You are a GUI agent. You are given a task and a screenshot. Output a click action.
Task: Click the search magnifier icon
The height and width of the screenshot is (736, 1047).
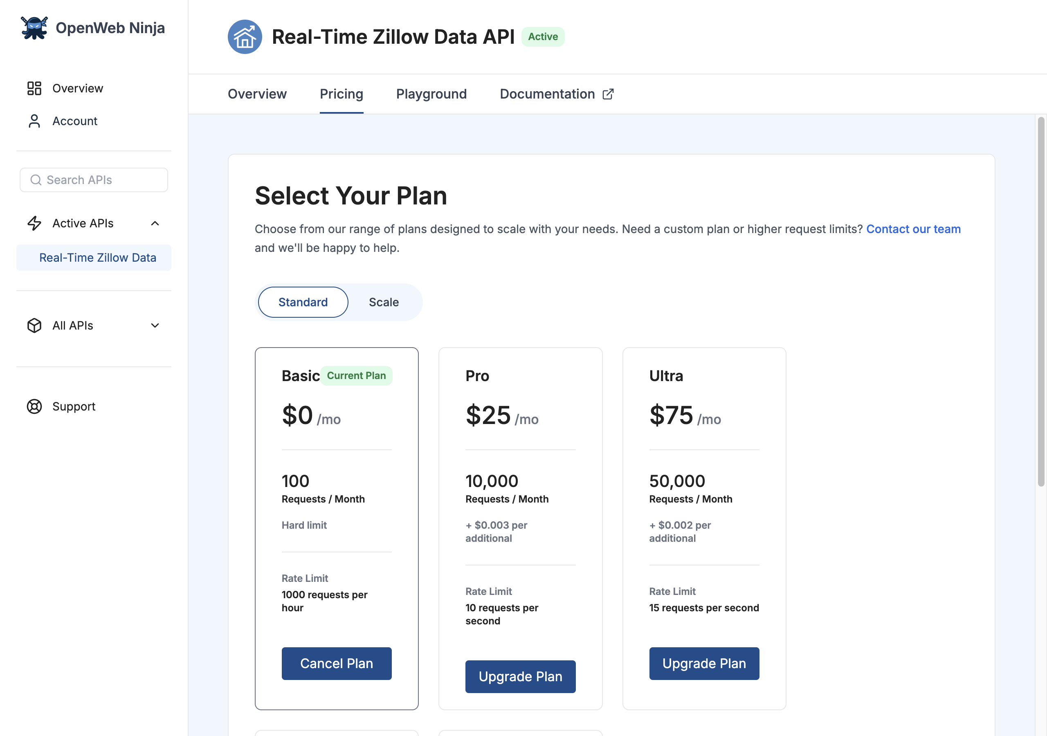coord(36,180)
